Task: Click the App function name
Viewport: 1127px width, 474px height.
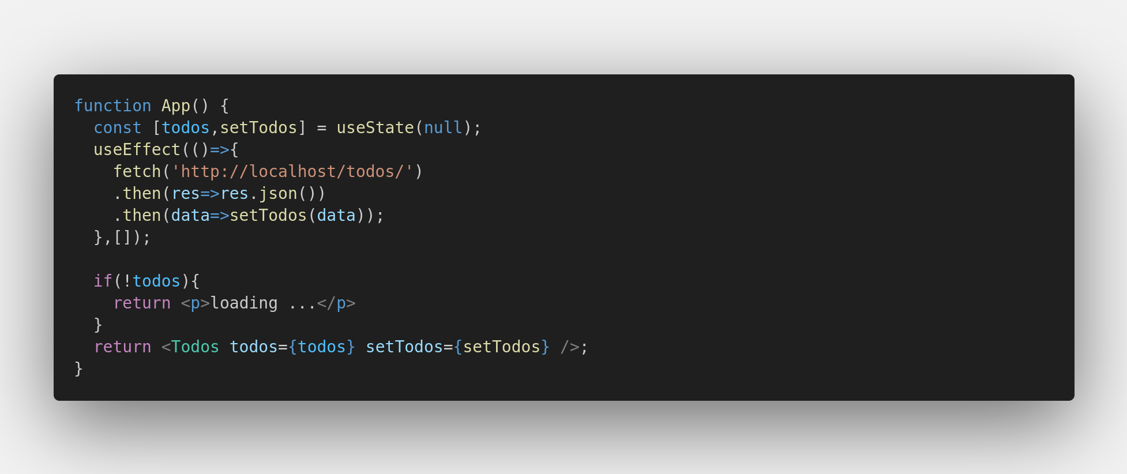Action: coord(176,106)
